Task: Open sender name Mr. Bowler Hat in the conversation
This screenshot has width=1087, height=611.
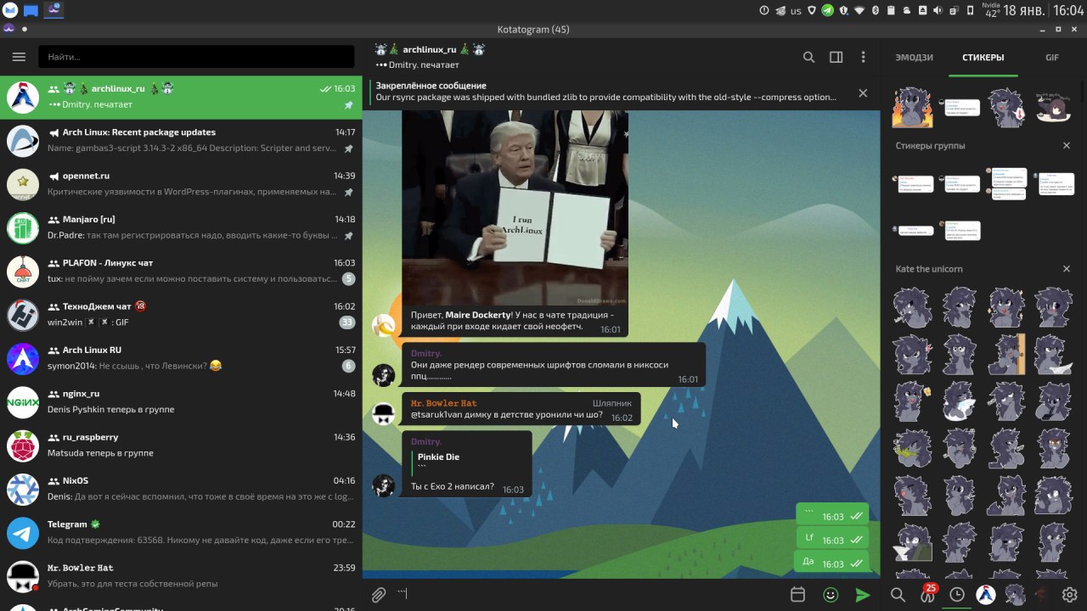Action: click(444, 403)
